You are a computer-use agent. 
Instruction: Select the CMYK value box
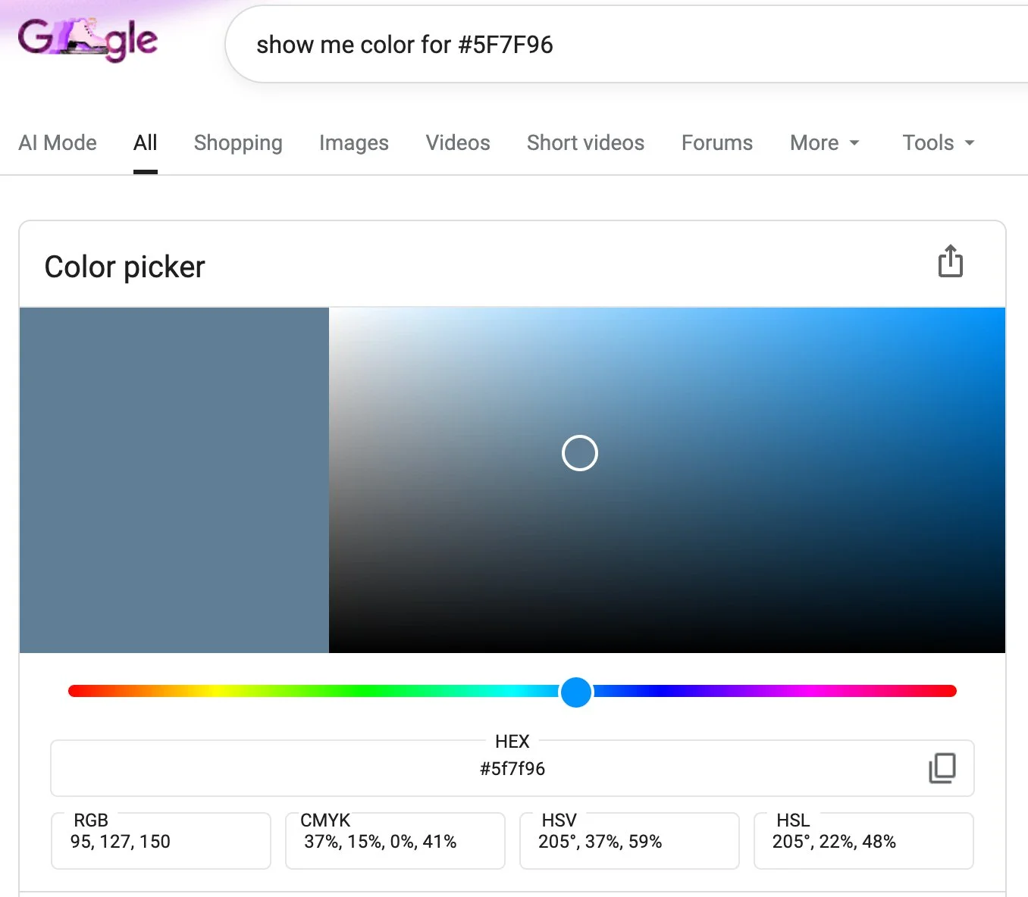[395, 840]
